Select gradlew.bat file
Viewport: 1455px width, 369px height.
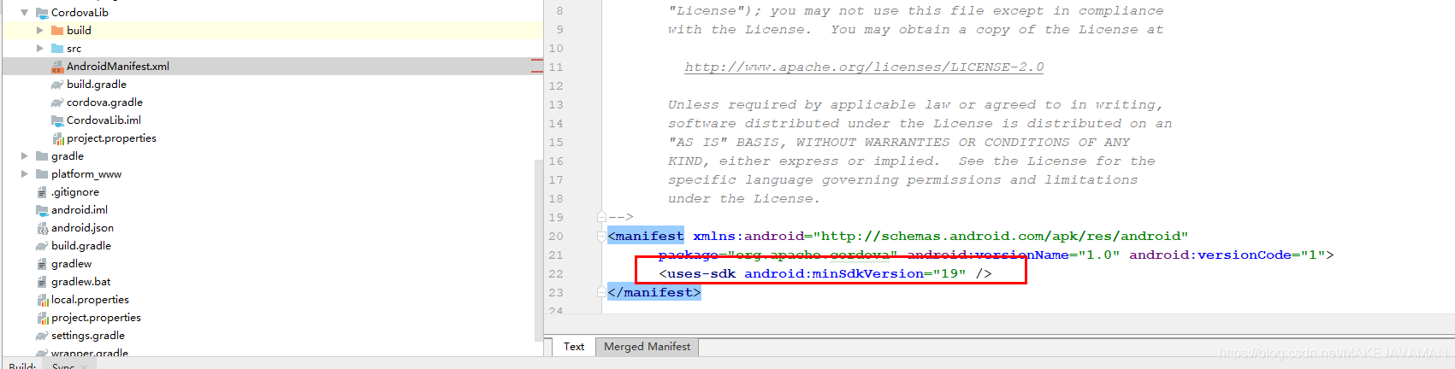pyautogui.click(x=80, y=281)
